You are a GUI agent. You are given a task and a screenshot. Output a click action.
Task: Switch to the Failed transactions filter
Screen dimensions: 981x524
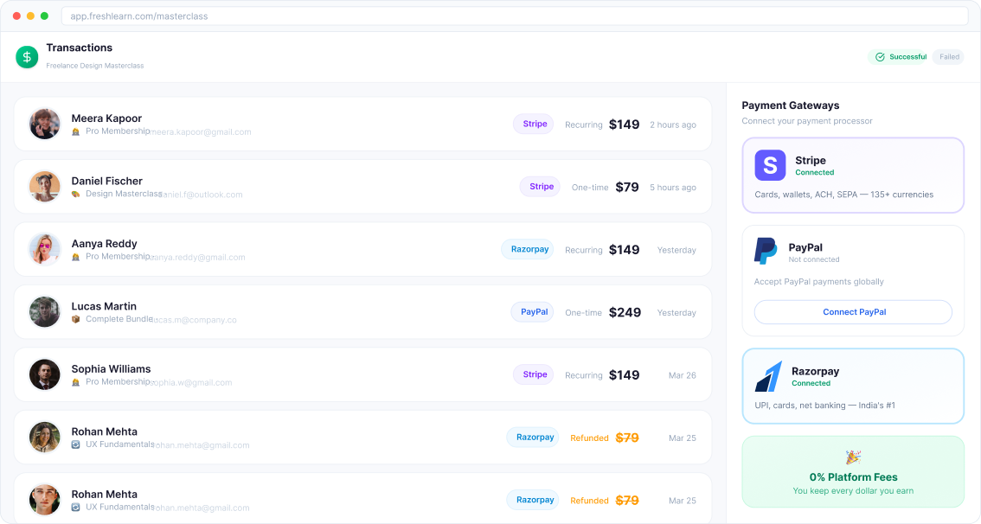pyautogui.click(x=948, y=56)
